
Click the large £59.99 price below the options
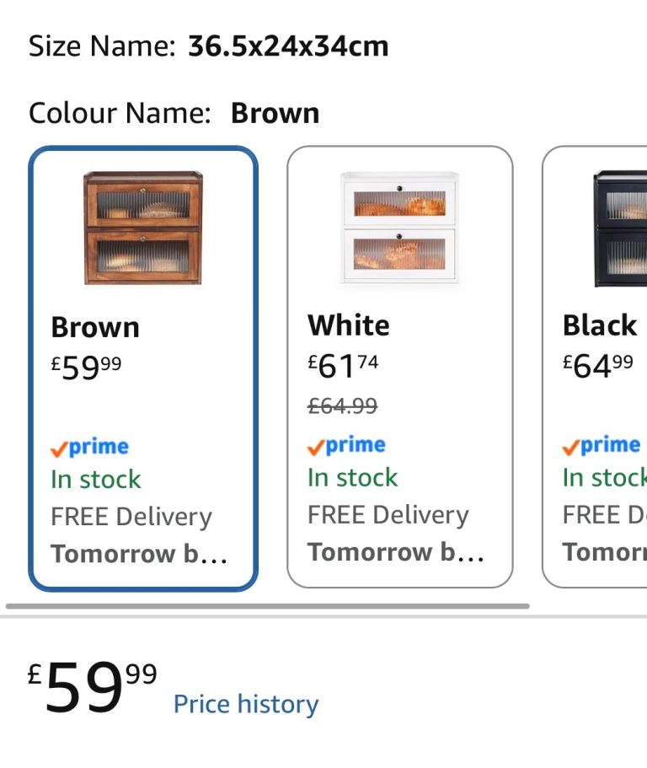(93, 687)
